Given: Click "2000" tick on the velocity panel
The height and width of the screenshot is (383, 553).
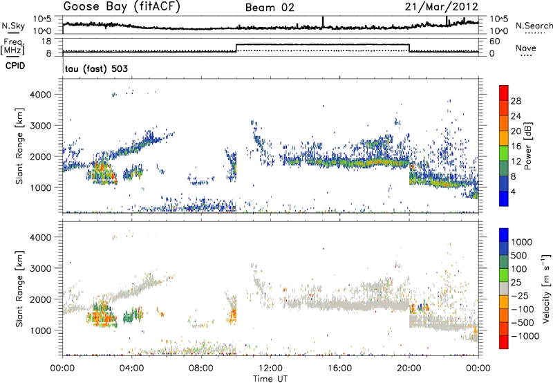Looking at the screenshot, I should (x=40, y=299).
